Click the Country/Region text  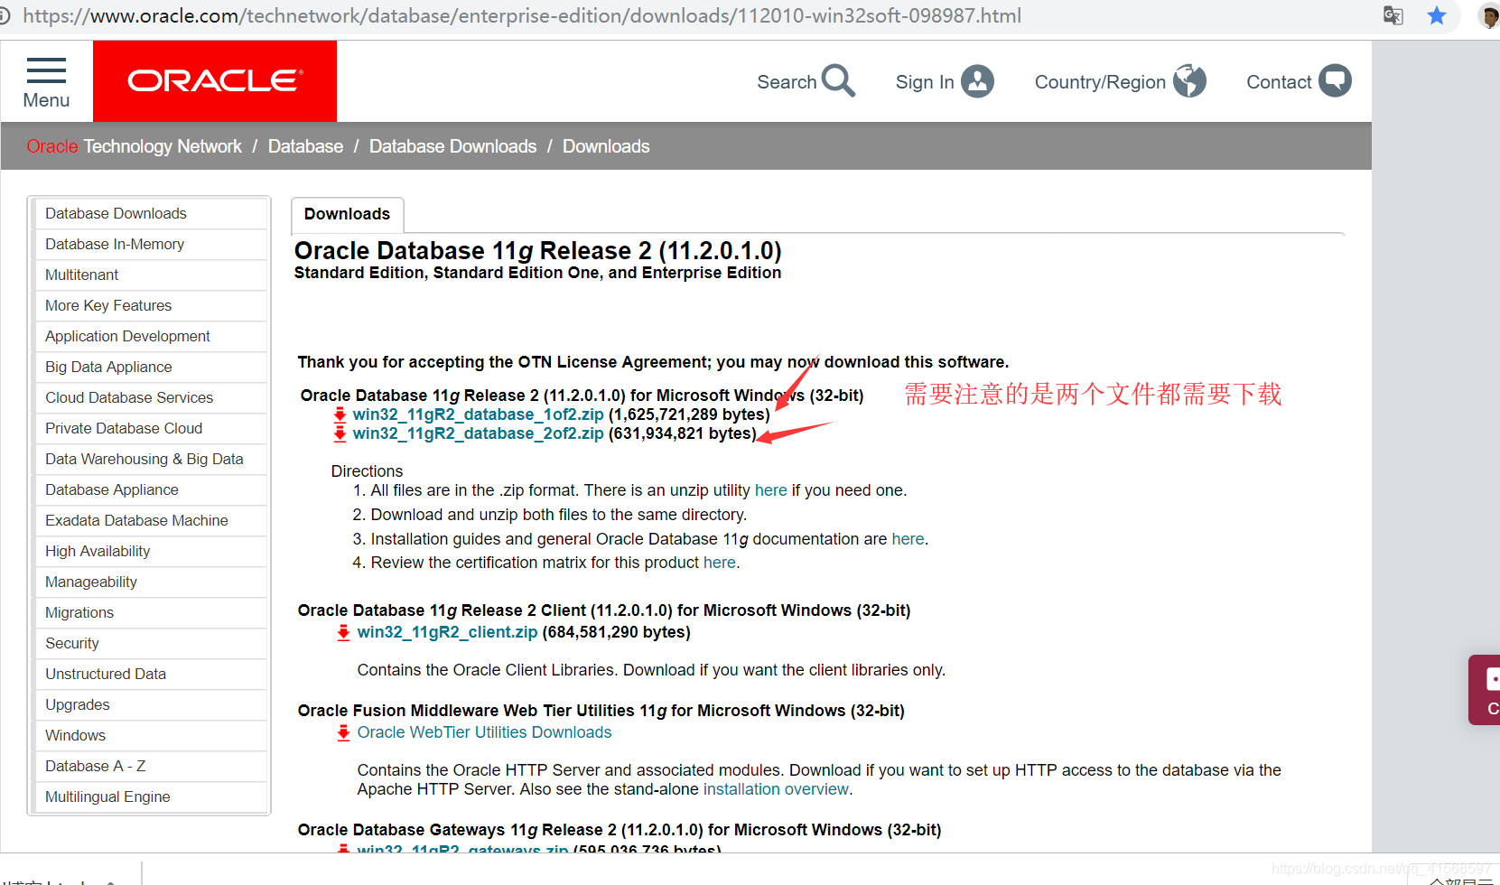[x=1100, y=82]
